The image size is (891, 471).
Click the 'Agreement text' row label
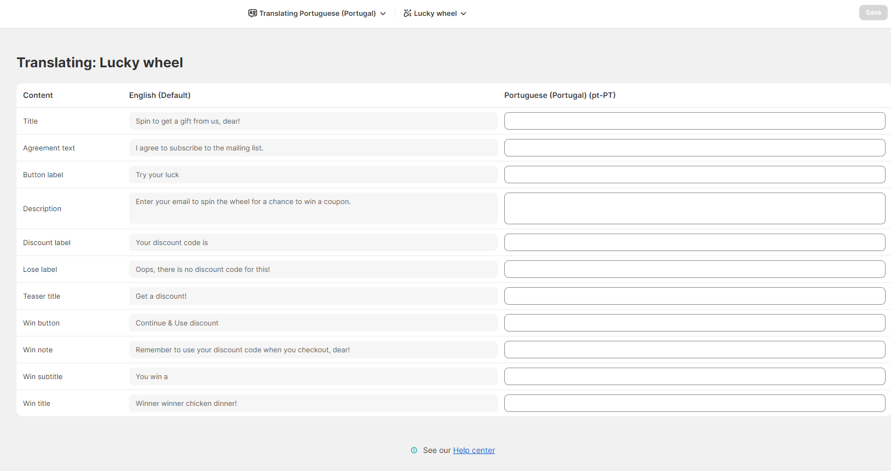coord(49,148)
